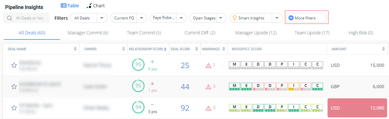
Task: Click the magnifier icon in the search box
Action: point(9,18)
